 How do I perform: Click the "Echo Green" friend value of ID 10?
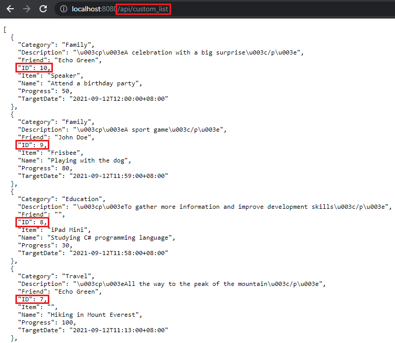coord(78,60)
